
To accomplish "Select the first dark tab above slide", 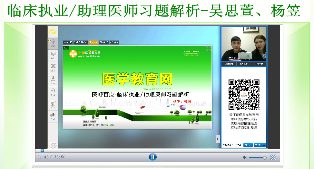I will point(68,42).
